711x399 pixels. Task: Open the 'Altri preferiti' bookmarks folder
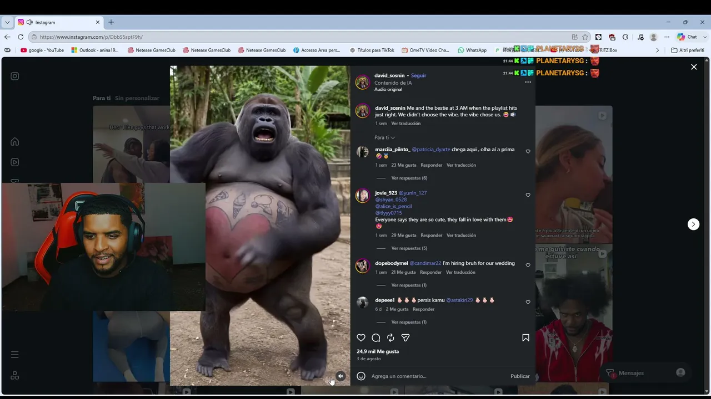tap(688, 50)
